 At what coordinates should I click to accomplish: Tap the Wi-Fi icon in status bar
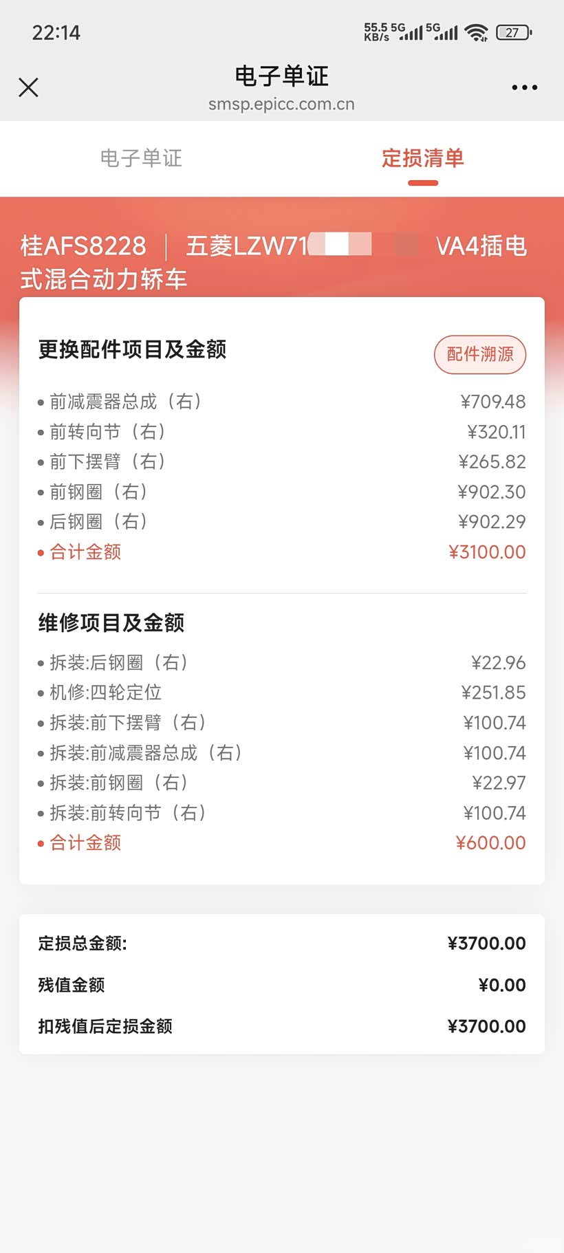pos(476,32)
